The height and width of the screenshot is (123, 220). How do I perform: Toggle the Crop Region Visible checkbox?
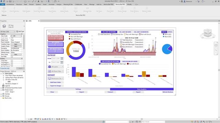pyautogui.click(x=12, y=63)
